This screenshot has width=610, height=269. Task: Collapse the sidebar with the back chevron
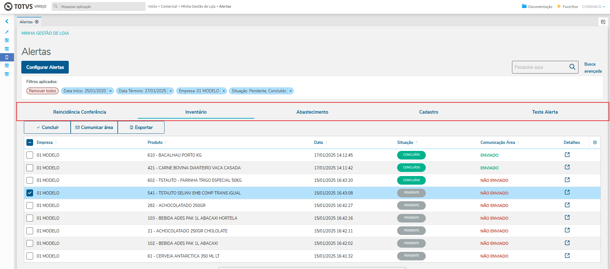click(7, 21)
